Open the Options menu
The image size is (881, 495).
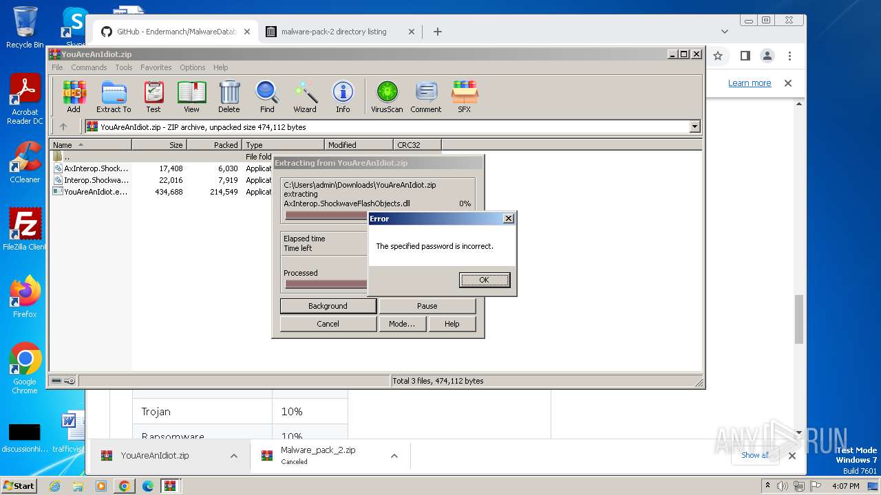point(193,67)
